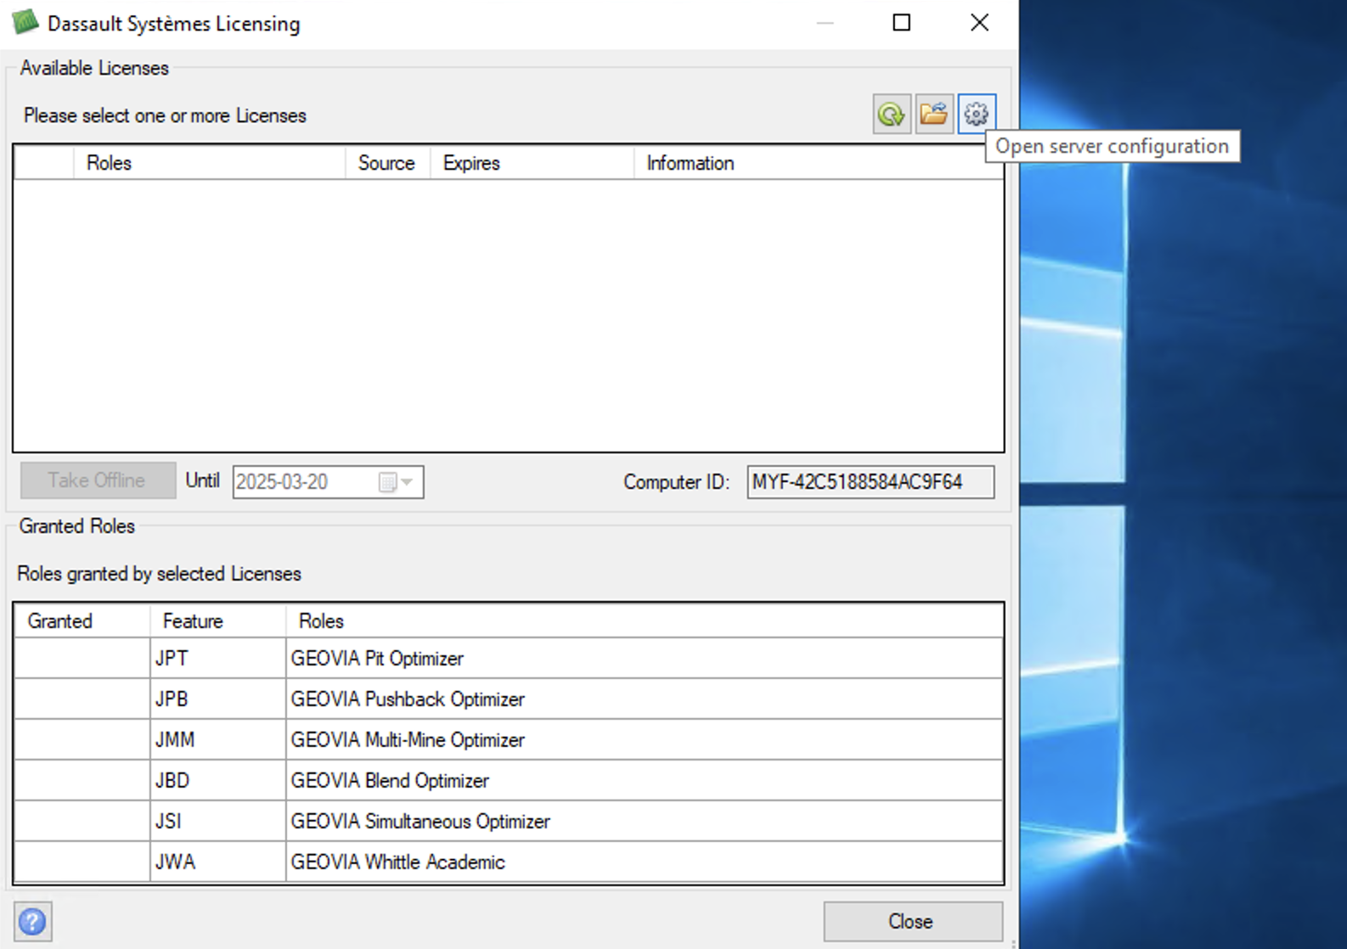Click the Roles header in Granted Roles table
This screenshot has height=949, width=1347.
coord(644,621)
